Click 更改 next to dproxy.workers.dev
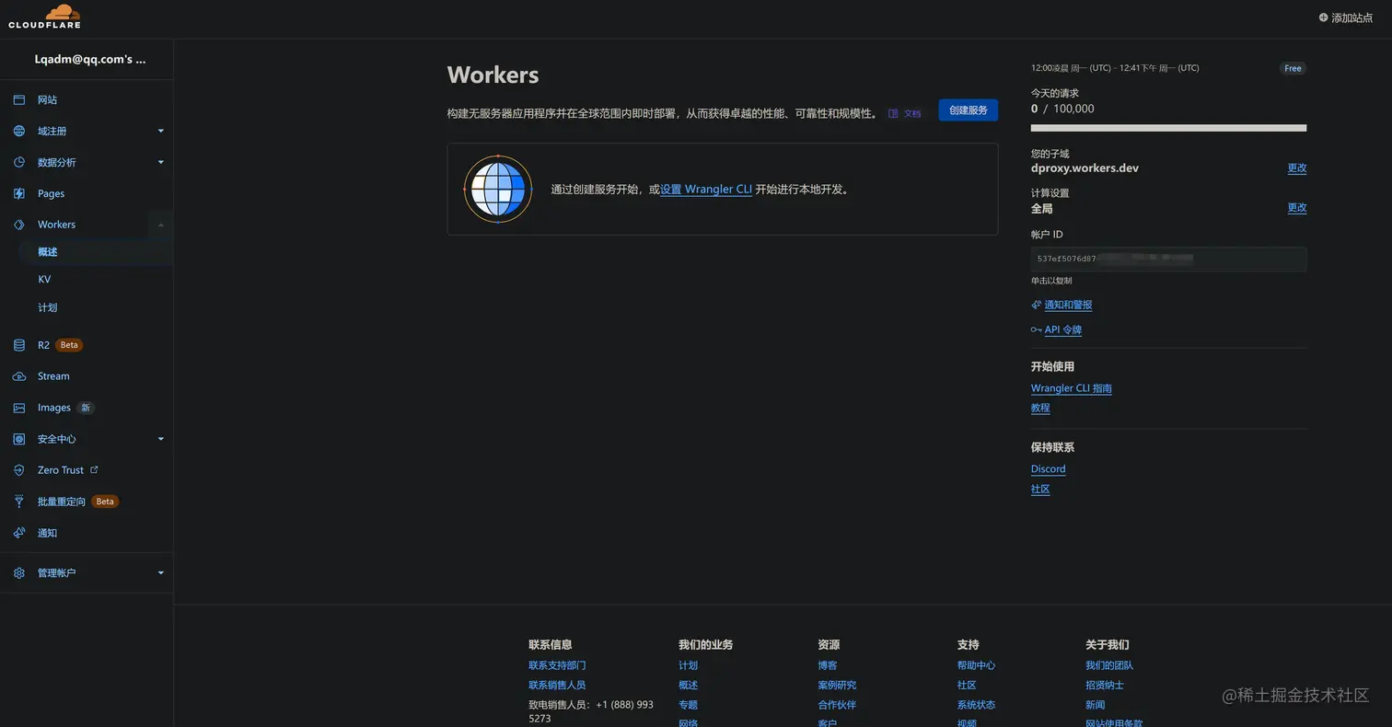Screen dimensions: 1392x727 pyautogui.click(x=1296, y=168)
